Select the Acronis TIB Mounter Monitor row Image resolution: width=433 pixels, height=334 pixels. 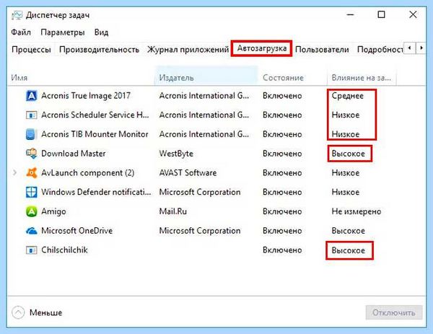(x=216, y=134)
